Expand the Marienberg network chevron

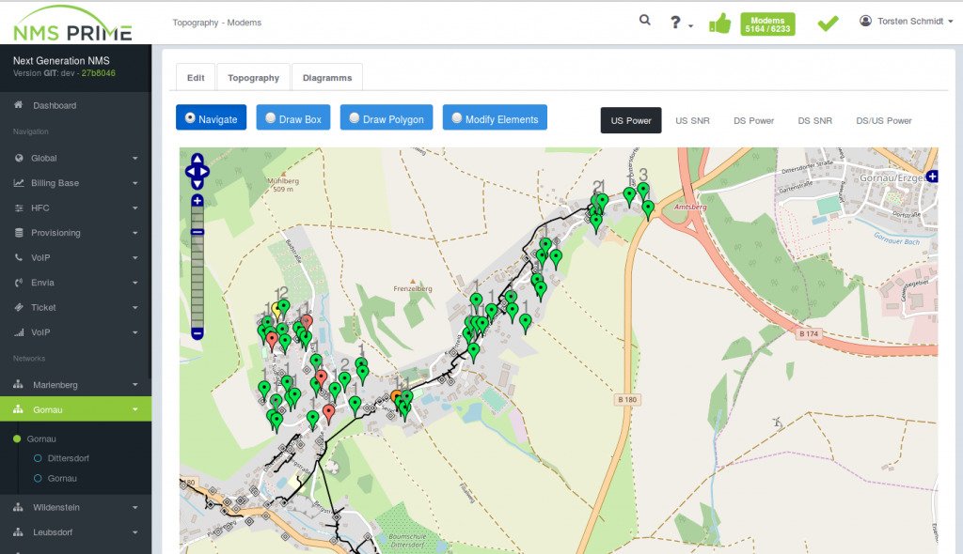coord(135,385)
